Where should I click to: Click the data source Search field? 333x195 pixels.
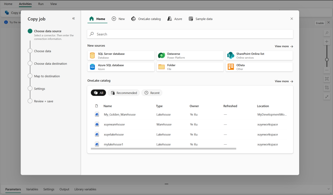pyautogui.click(x=190, y=34)
